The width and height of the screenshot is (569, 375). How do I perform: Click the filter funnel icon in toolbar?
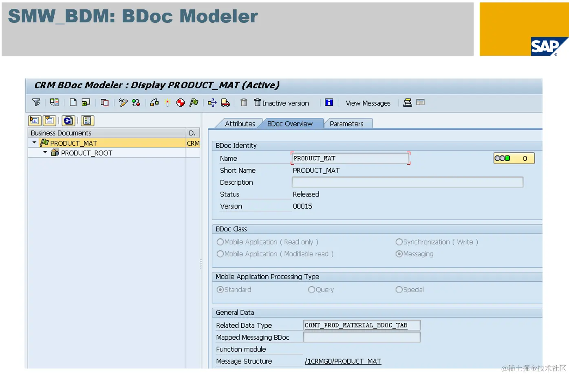(x=36, y=102)
